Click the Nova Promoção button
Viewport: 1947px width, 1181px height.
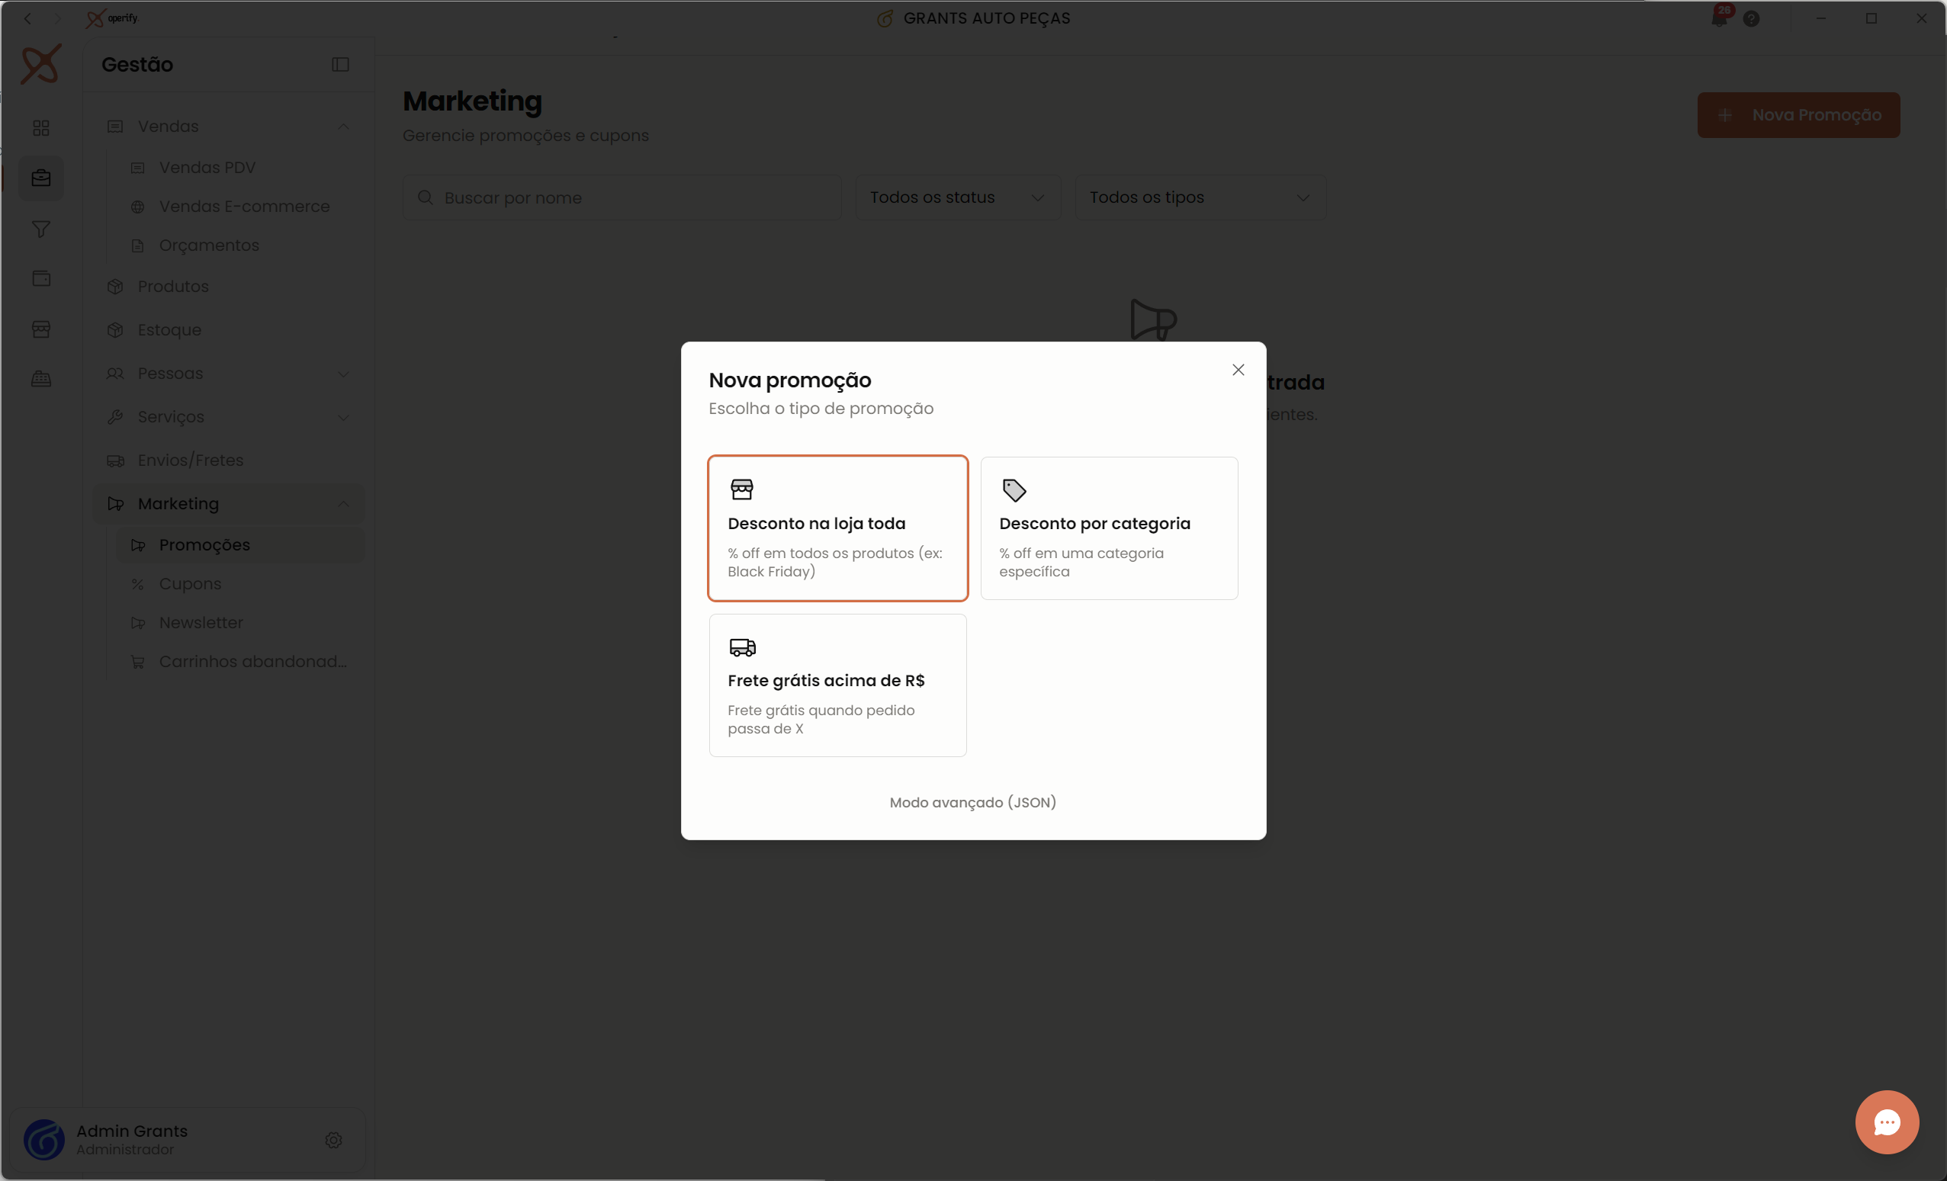click(x=1798, y=114)
